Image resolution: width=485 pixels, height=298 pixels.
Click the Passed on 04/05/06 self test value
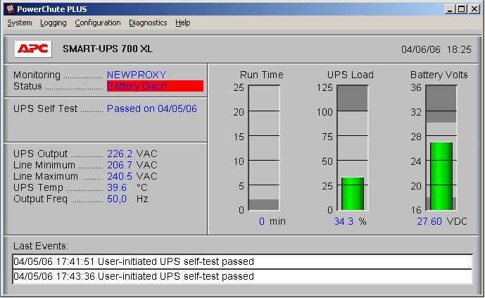152,108
